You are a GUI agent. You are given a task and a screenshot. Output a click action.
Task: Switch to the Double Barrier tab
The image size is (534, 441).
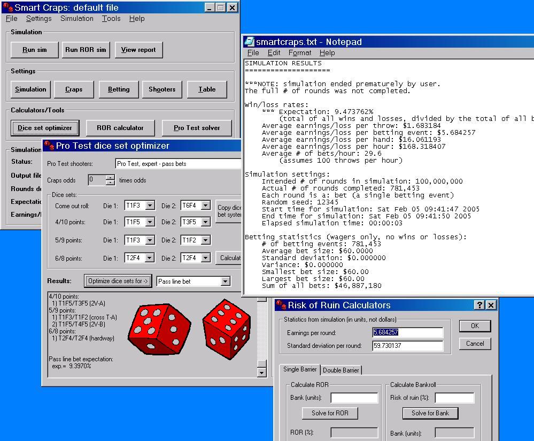coord(343,370)
